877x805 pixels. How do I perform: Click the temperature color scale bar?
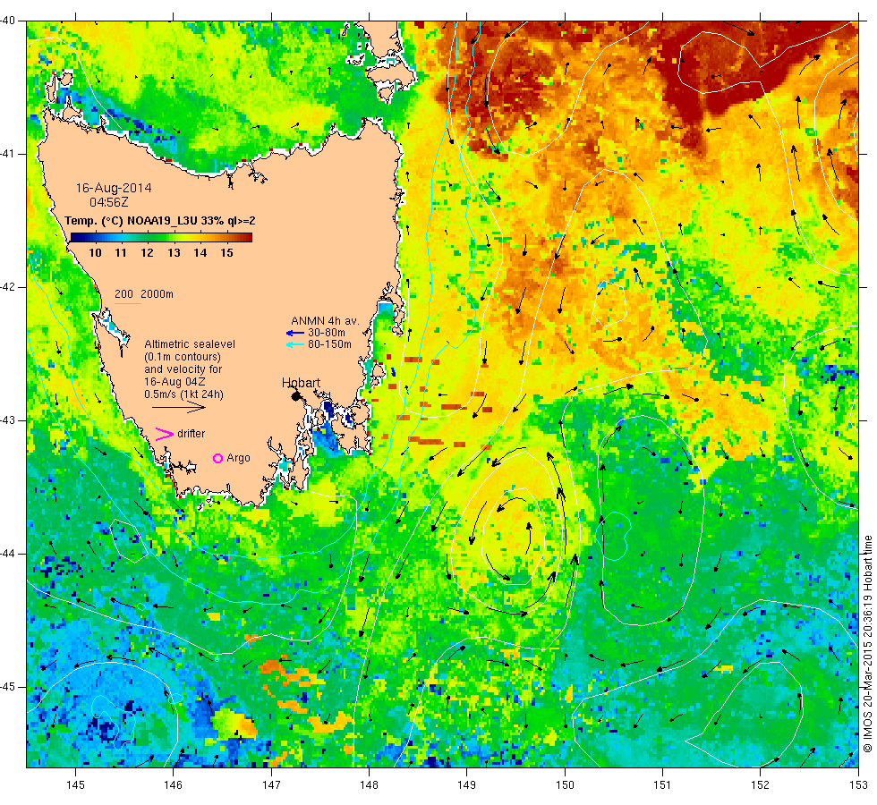(161, 238)
